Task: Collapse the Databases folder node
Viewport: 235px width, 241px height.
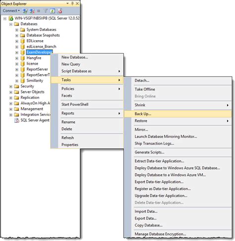Action: [x=11, y=24]
